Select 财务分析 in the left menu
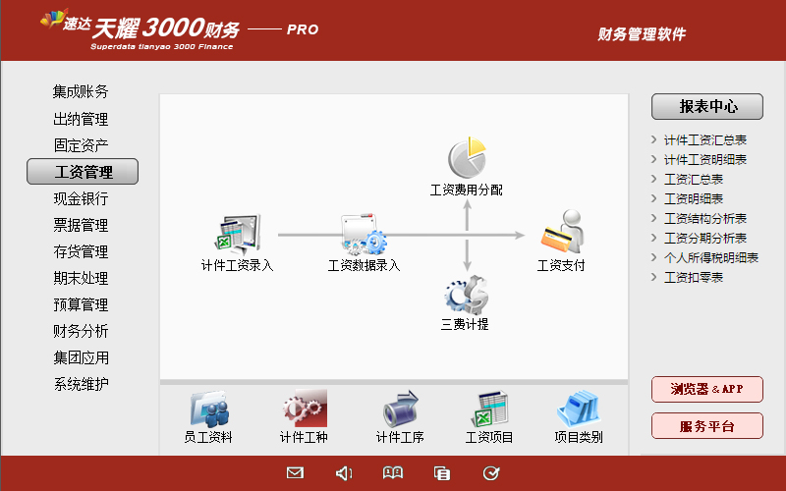The width and height of the screenshot is (786, 491). point(81,331)
